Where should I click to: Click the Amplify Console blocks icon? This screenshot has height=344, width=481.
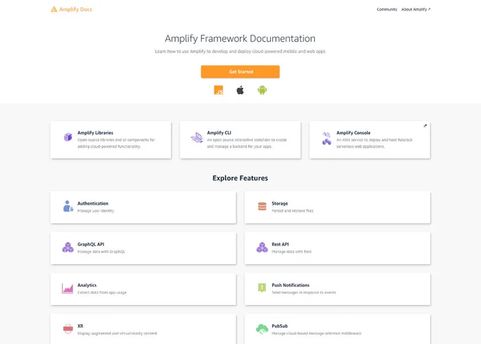click(326, 138)
